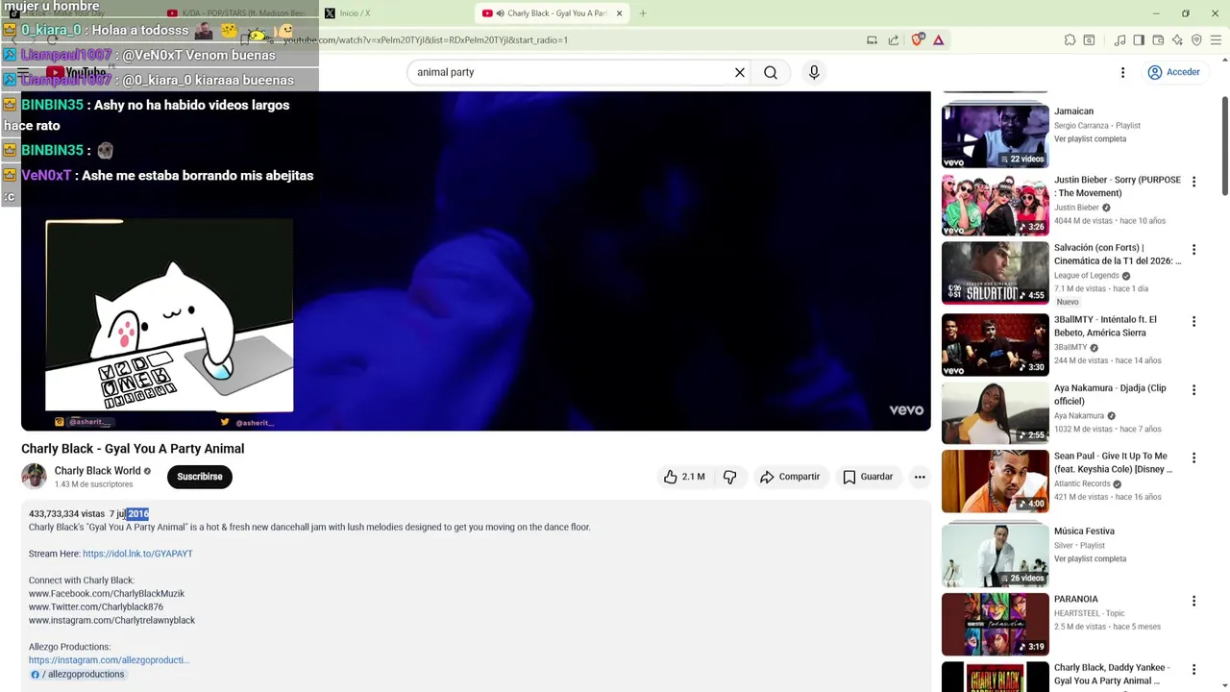
Task: Open Brave Shields lion icon
Action: pos(918,40)
